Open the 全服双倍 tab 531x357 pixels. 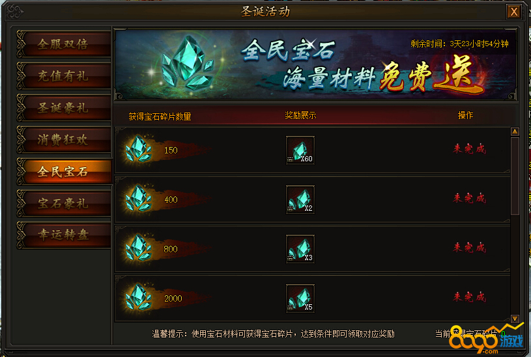tap(64, 44)
